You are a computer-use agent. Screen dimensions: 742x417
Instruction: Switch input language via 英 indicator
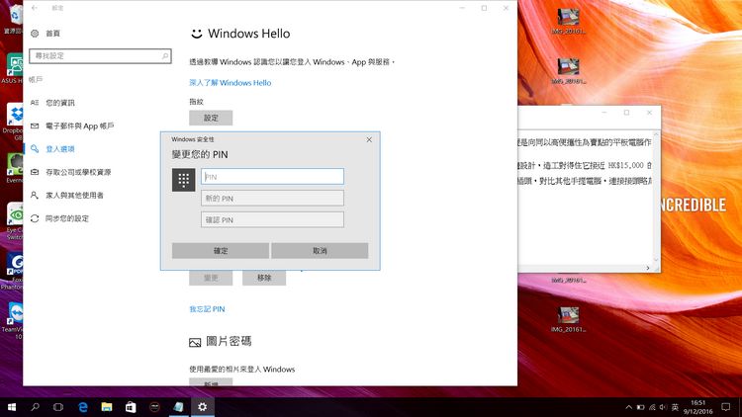pyautogui.click(x=676, y=407)
